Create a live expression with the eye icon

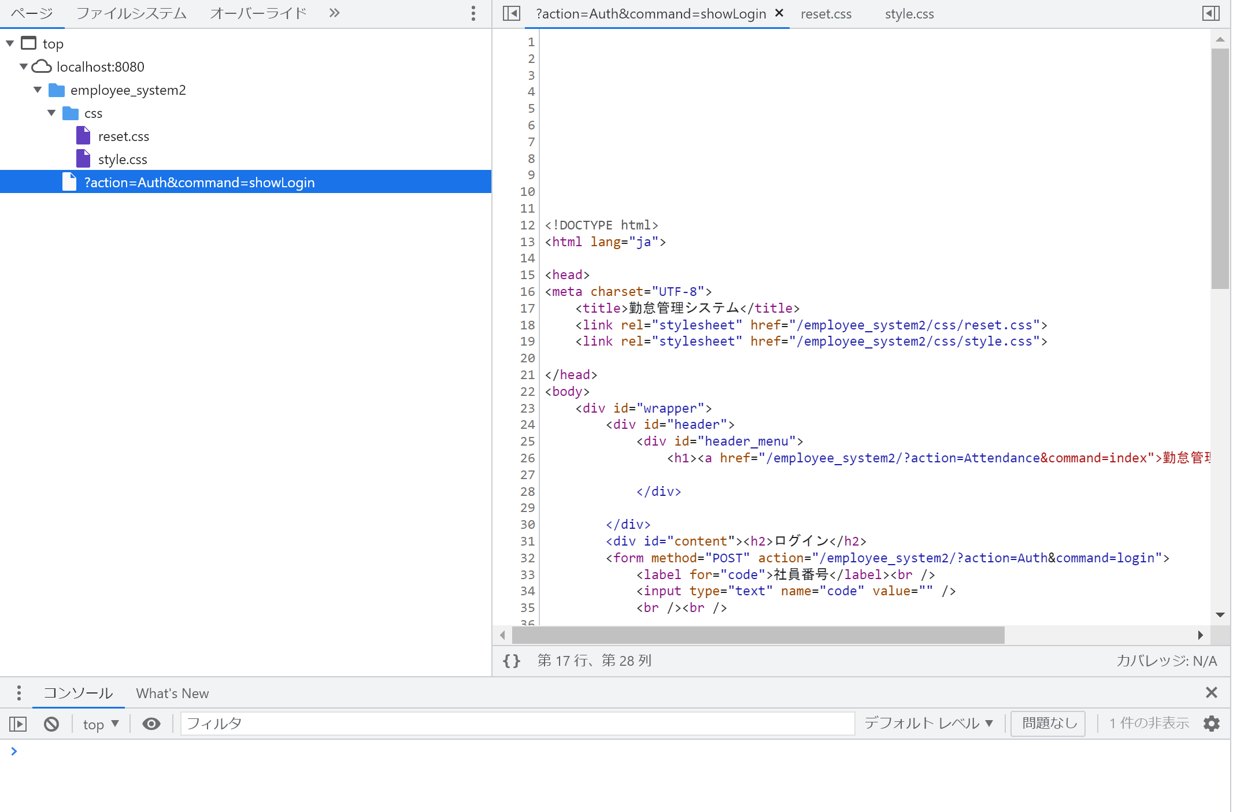tap(151, 724)
